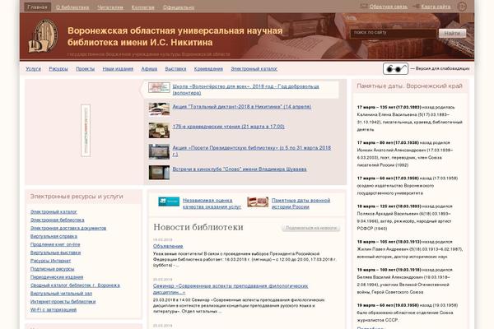
Task: Open the Электронная доставка документов link
Action: point(68,229)
